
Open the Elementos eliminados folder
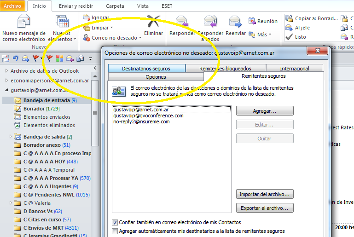coord(49,125)
